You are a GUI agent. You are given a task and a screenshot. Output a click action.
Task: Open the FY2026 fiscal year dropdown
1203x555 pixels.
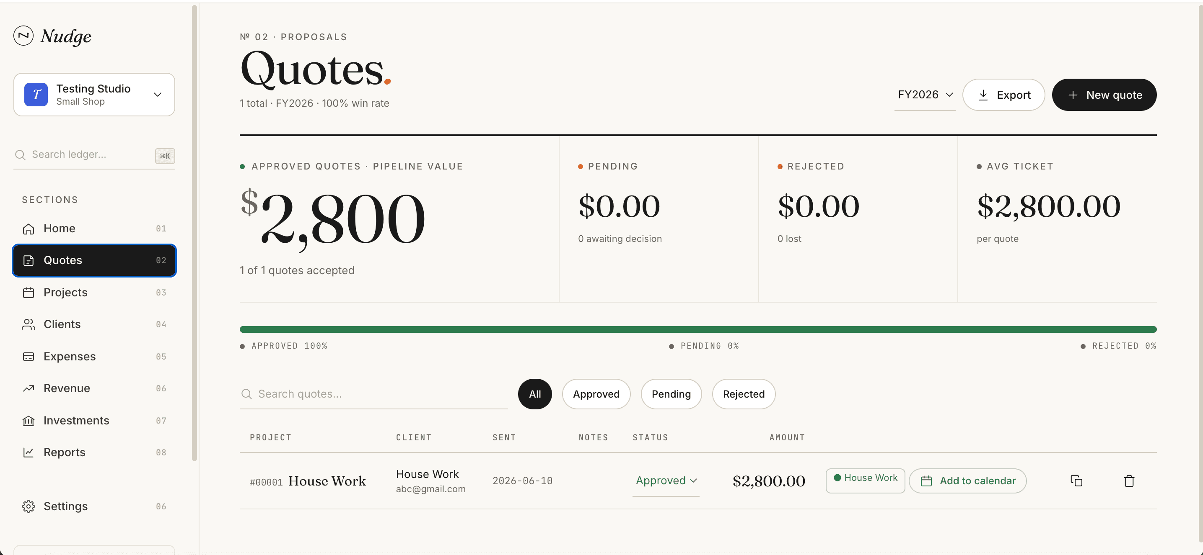click(925, 95)
